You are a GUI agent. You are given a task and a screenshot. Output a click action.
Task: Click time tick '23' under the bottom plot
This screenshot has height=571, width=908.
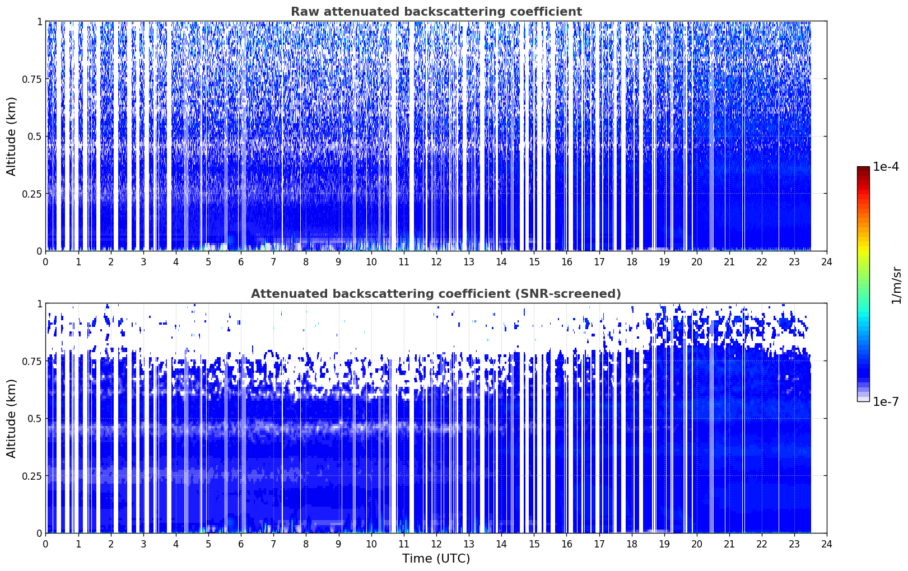794,544
